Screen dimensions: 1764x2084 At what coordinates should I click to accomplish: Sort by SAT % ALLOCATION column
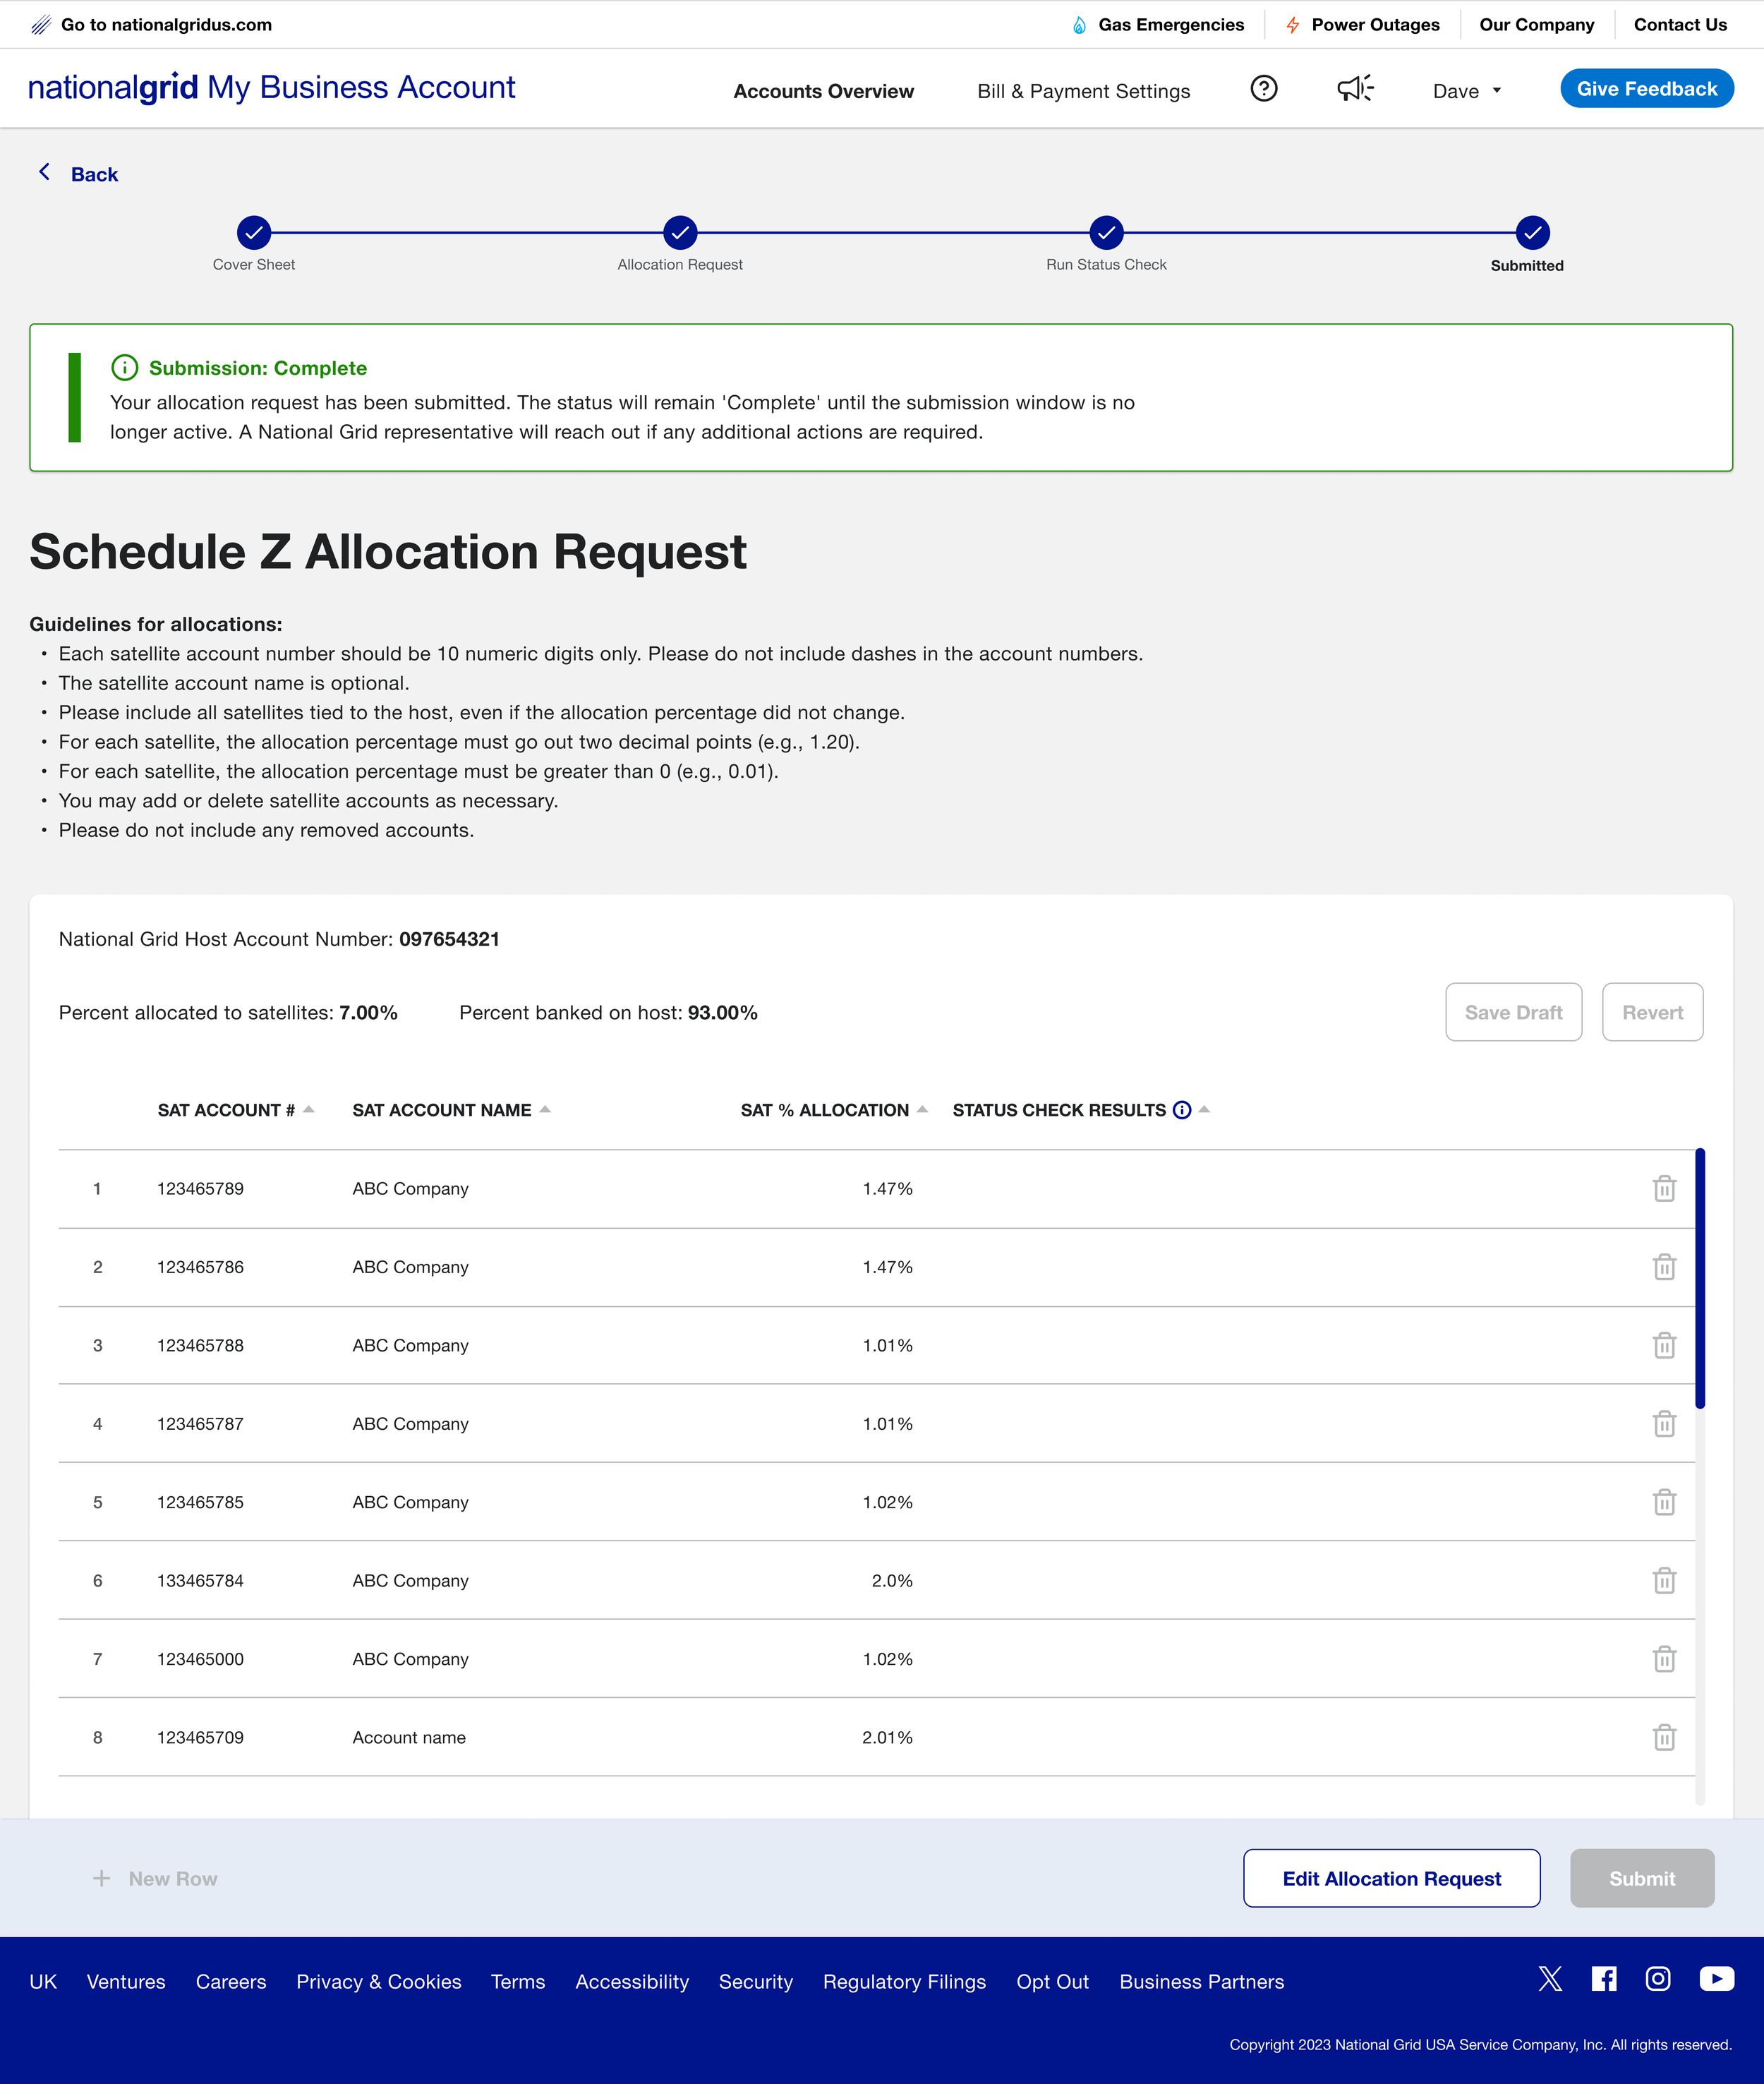pos(833,1110)
